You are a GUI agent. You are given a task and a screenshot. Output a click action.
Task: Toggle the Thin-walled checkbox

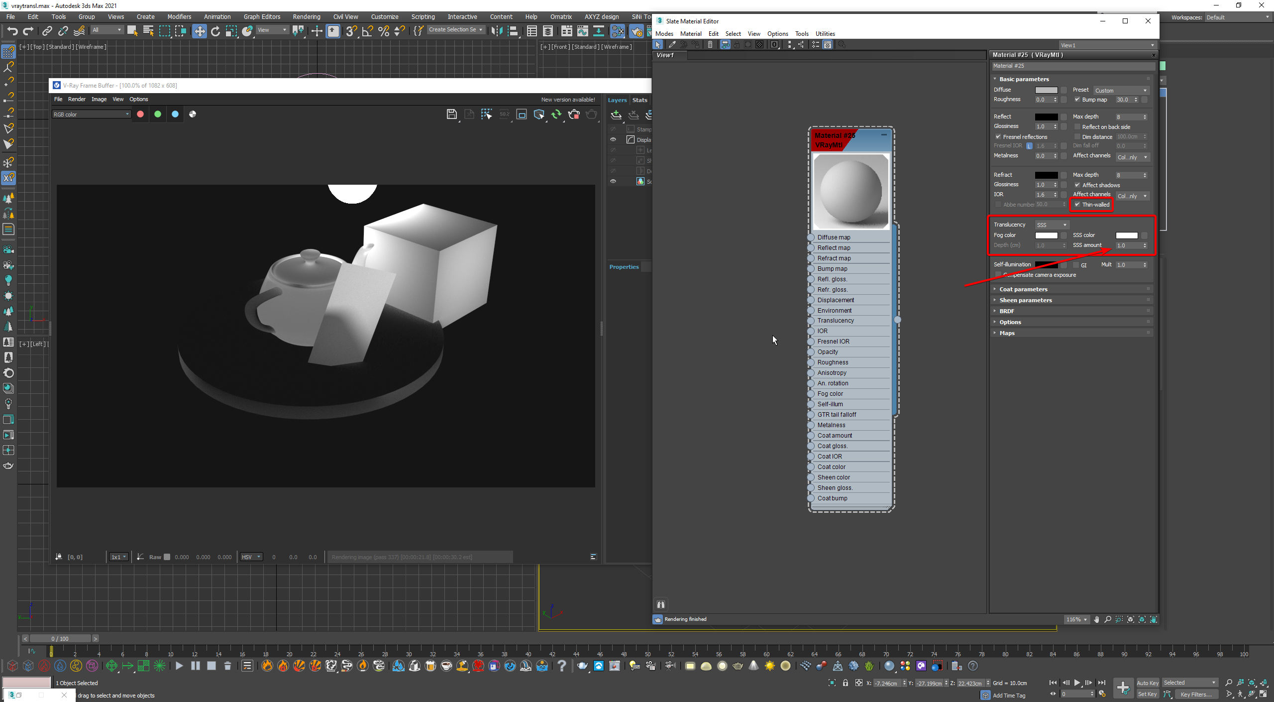click(1077, 205)
